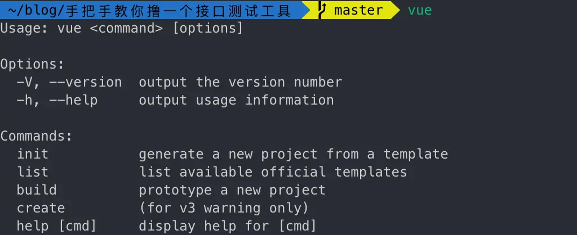Click '(for v3 warning only)' text
Image resolution: width=577 pixels, height=235 pixels.
click(224, 208)
